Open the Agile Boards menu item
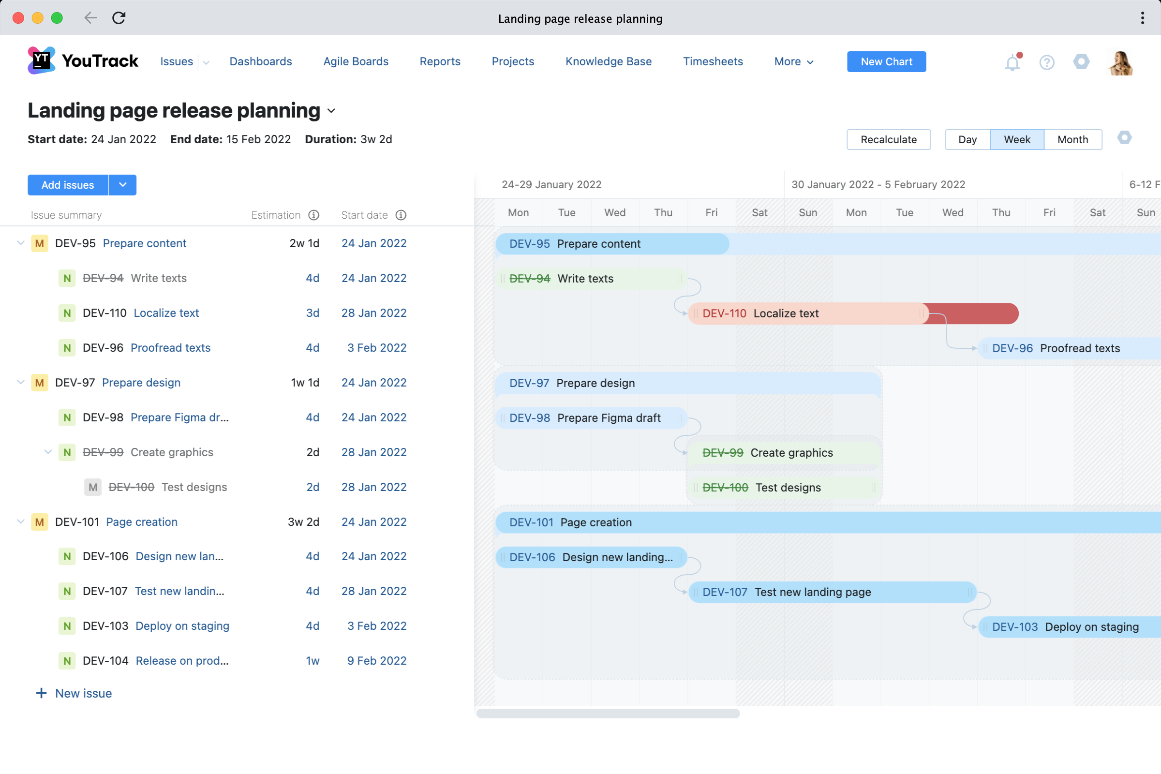 356,62
